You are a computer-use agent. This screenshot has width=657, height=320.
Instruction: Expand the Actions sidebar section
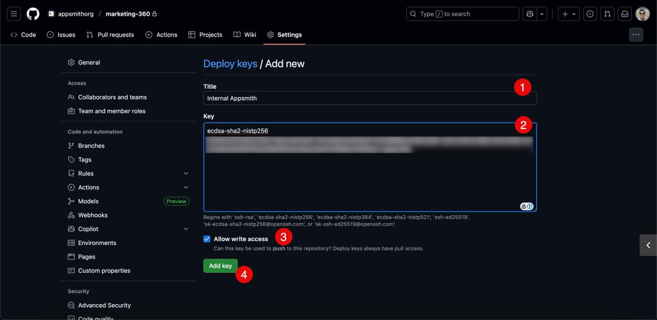tap(185, 187)
